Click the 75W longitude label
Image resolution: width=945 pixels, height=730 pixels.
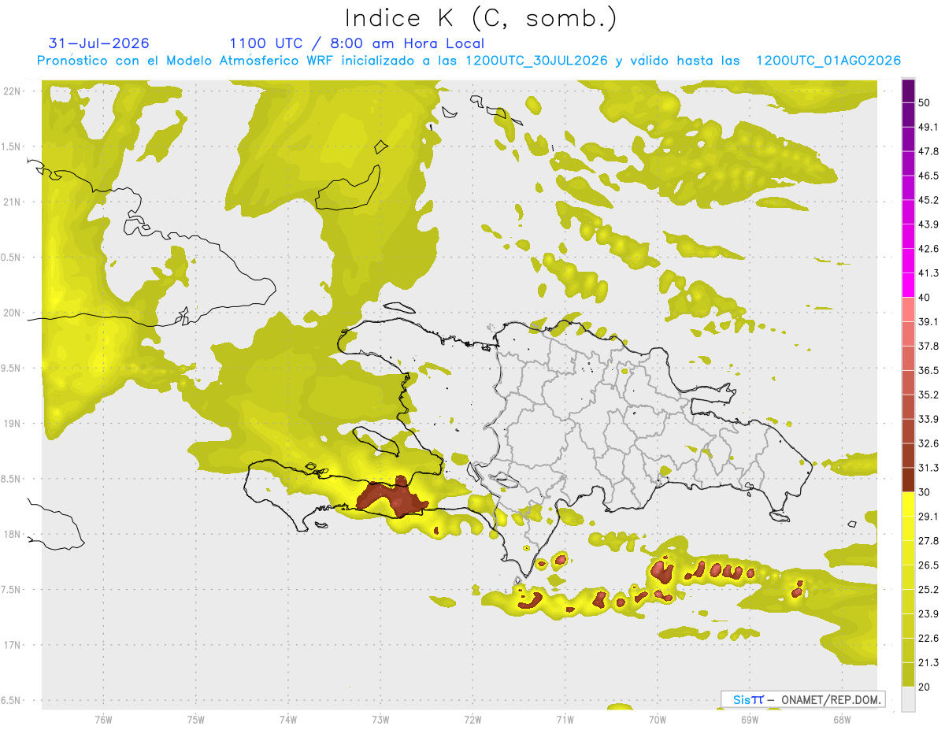(x=196, y=720)
